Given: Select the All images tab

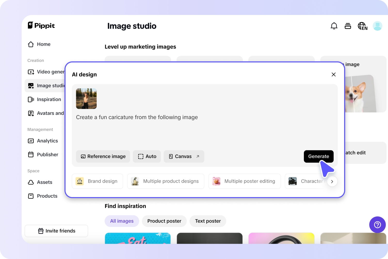Looking at the screenshot, I should pyautogui.click(x=122, y=221).
